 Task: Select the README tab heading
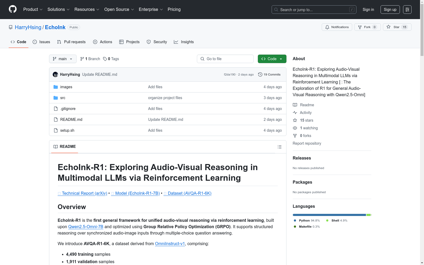pyautogui.click(x=65, y=147)
